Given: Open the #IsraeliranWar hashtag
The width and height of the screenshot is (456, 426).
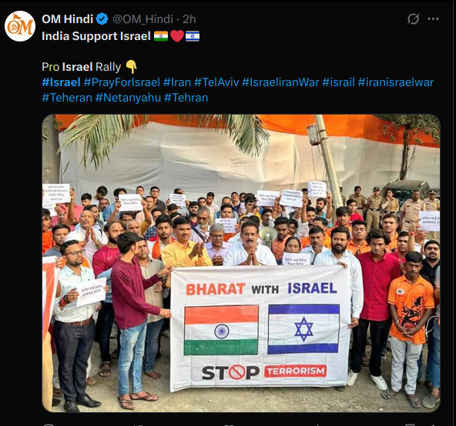Looking at the screenshot, I should [x=280, y=82].
